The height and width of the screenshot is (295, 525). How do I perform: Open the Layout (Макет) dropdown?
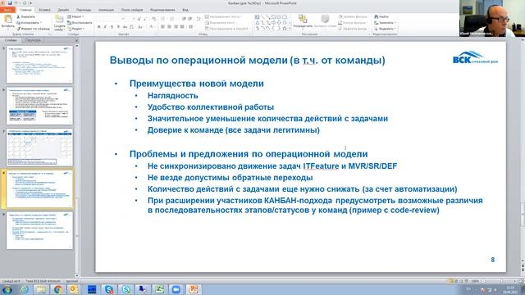(75, 16)
